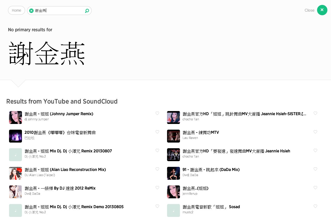Open thumbnail of Johnny Jumper Remix
Viewport: 331px width, 219px height.
tap(15, 118)
